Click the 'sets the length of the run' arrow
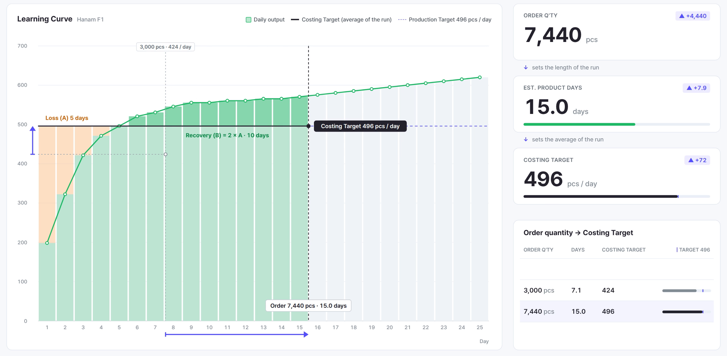 [x=526, y=68]
